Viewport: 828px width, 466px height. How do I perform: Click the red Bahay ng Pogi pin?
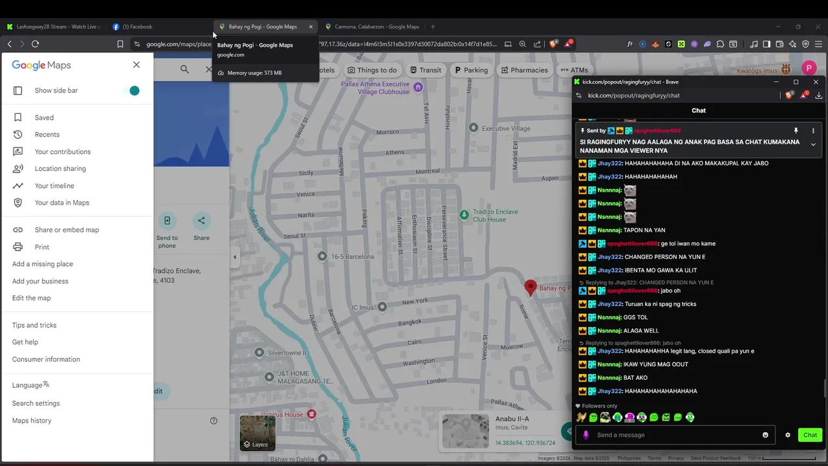click(x=530, y=287)
